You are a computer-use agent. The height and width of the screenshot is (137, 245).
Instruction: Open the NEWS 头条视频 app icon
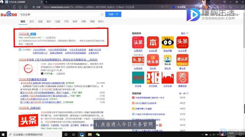(138, 60)
